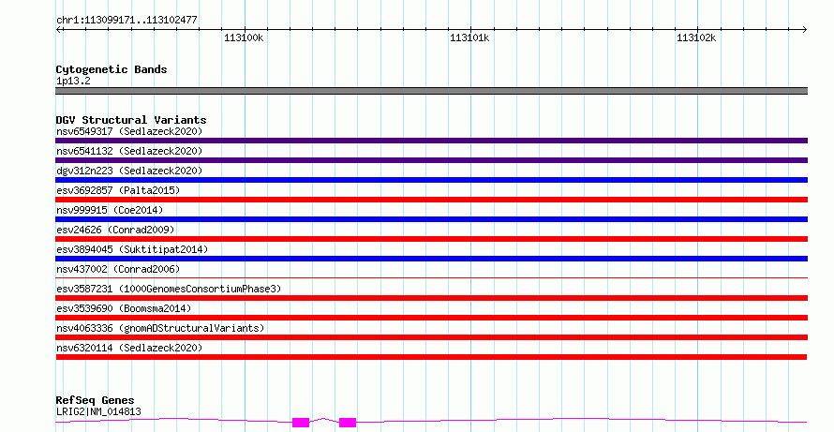Image resolution: width=834 pixels, height=432 pixels.
Task: Select the purple nsv6549317 variant bar
Action: (431, 141)
